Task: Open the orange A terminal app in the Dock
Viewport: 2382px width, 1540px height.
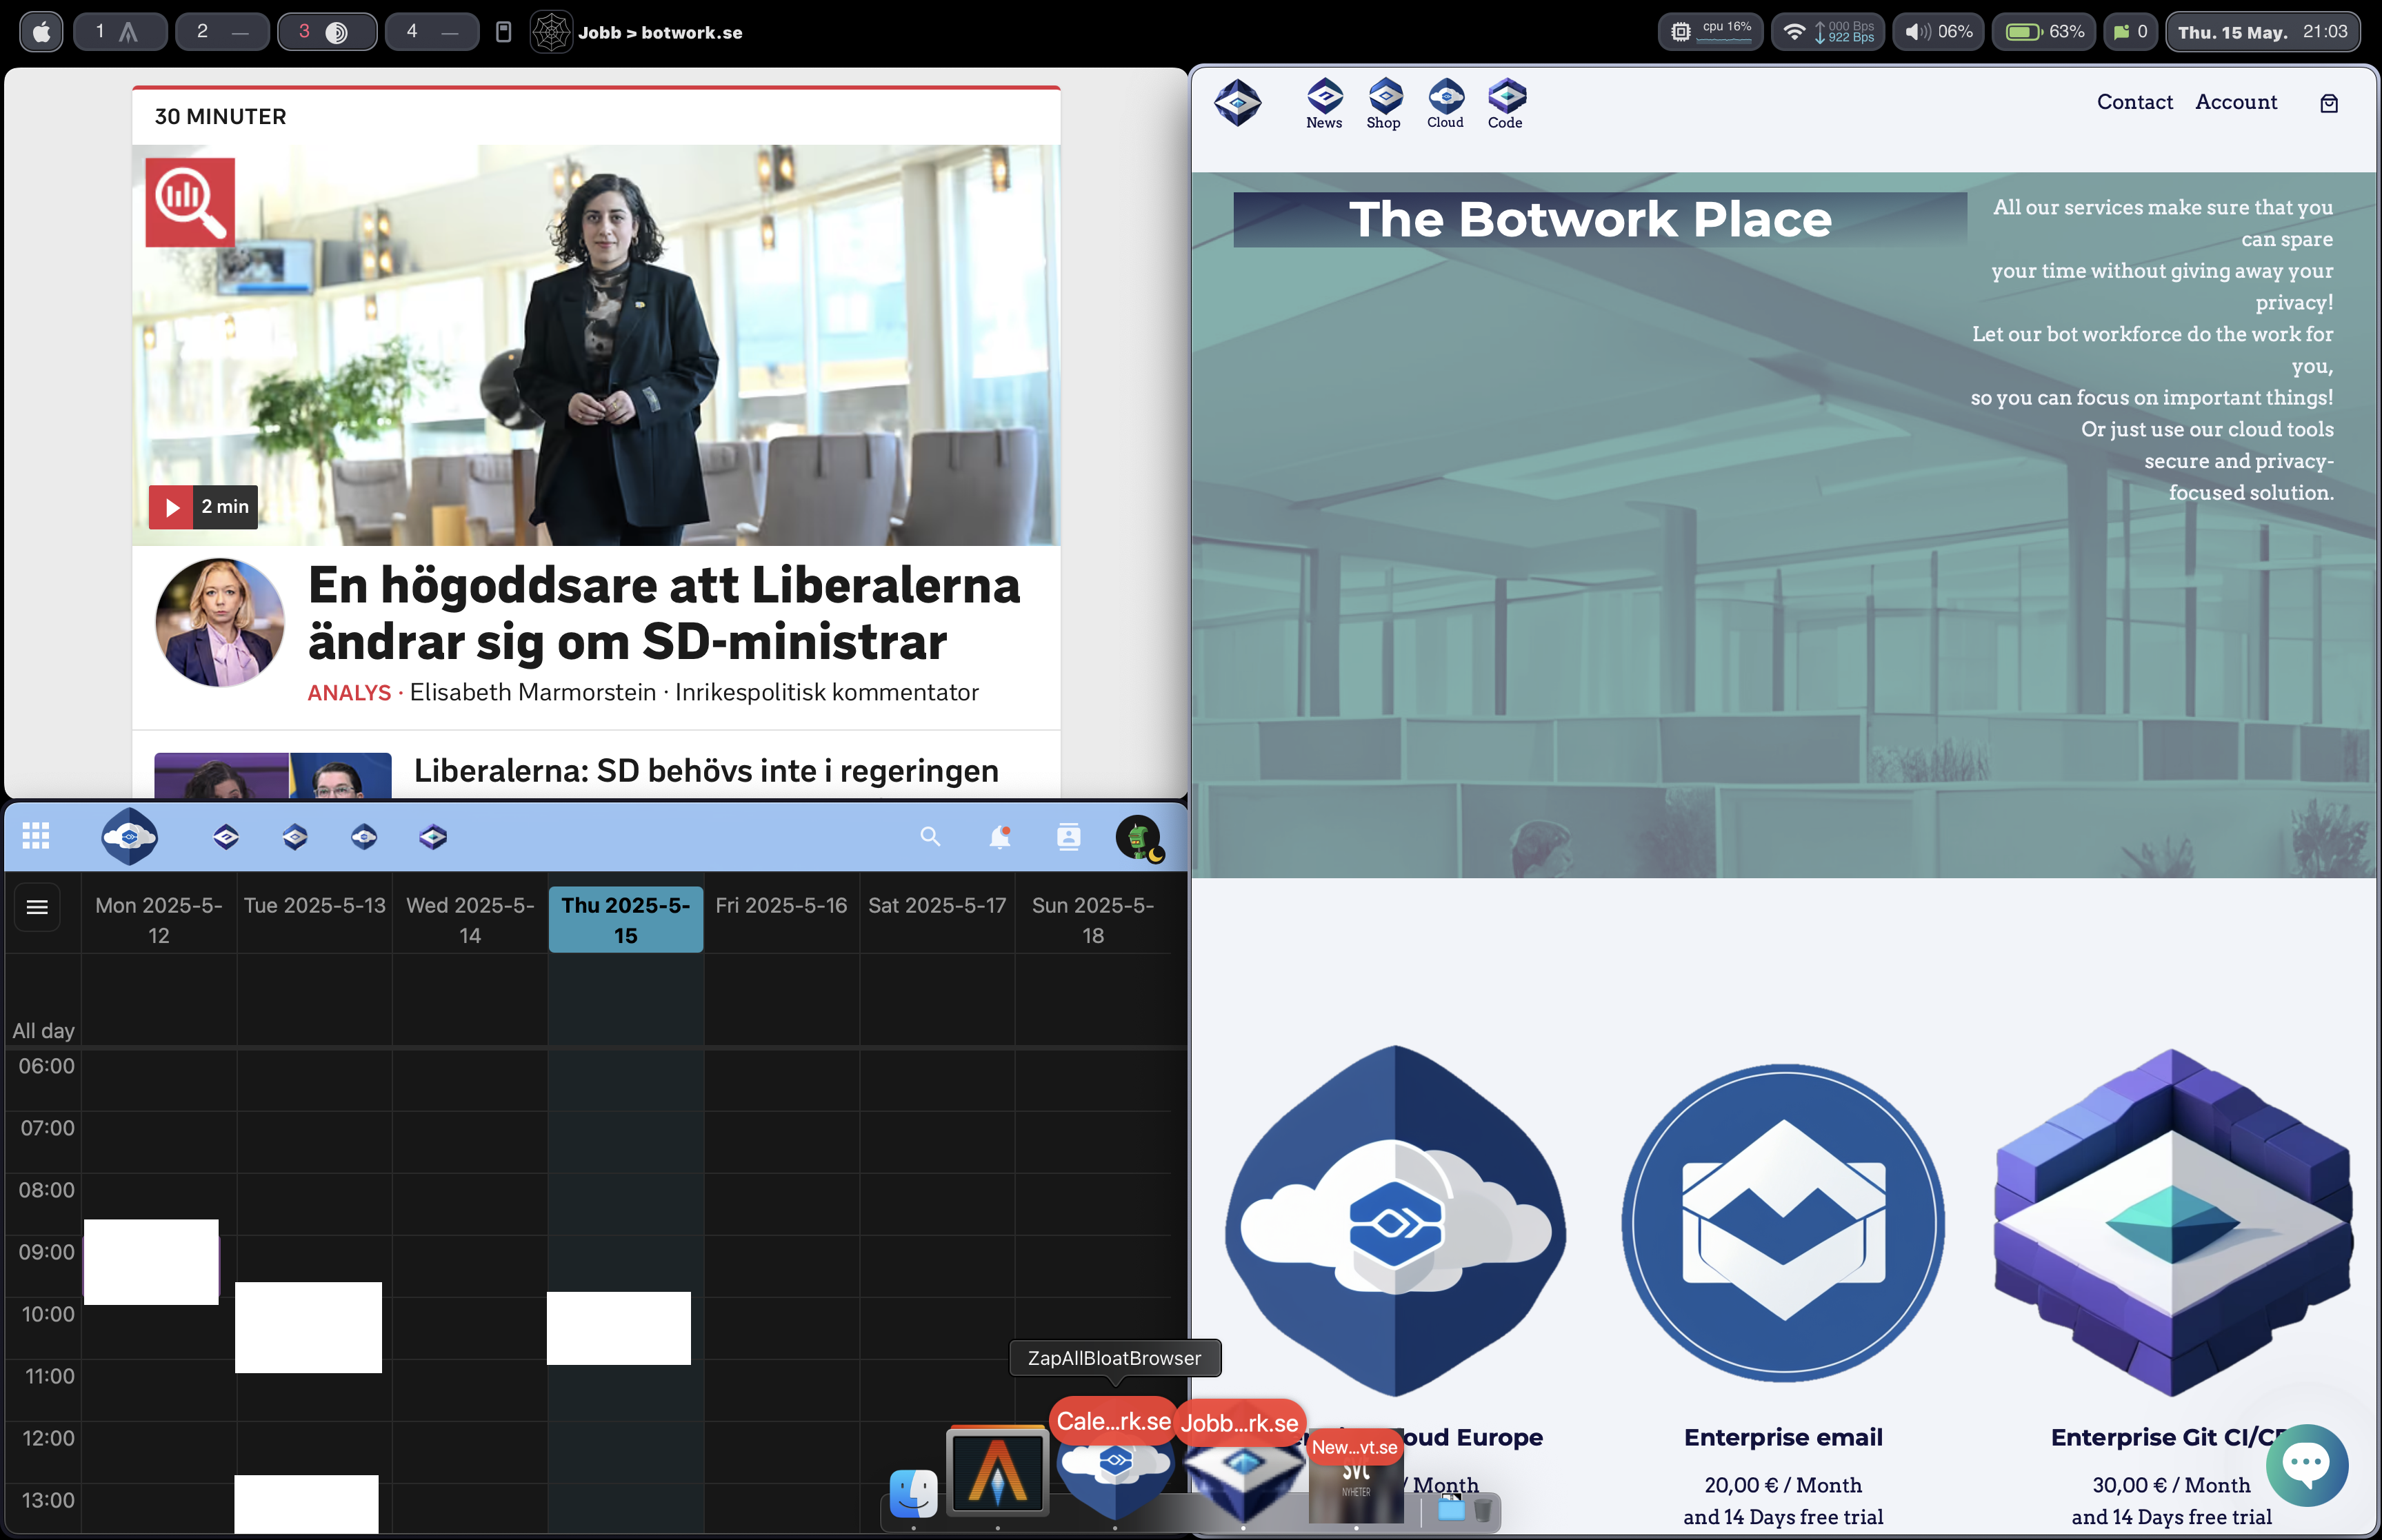Action: tap(997, 1470)
